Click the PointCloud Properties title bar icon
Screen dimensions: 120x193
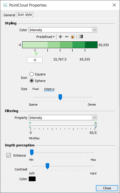(x=5, y=5)
